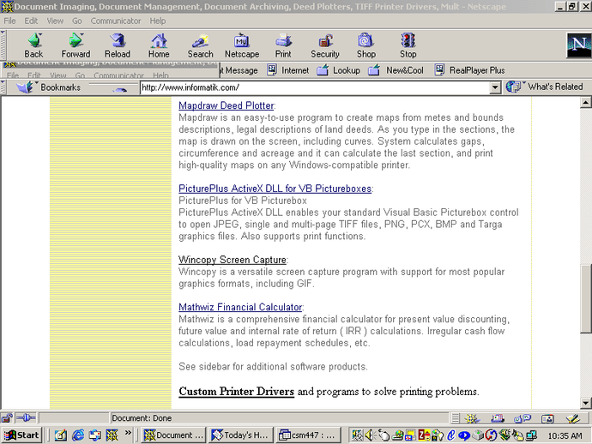The width and height of the screenshot is (592, 444).
Task: Open the File menu
Action: point(9,21)
